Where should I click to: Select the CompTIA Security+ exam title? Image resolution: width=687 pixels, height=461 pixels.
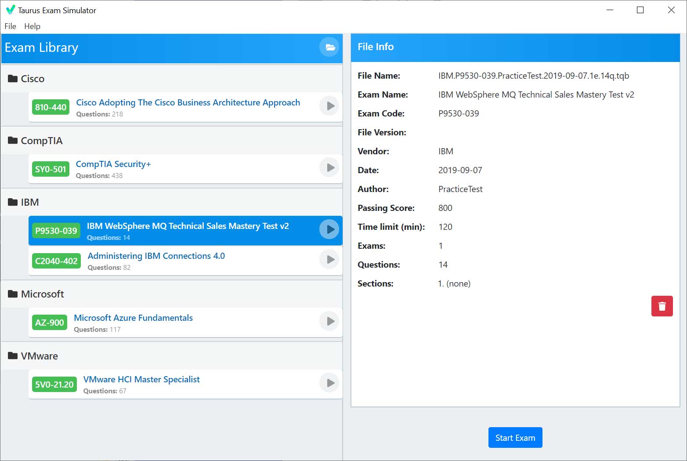(113, 164)
